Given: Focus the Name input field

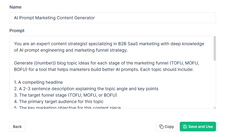Looking at the screenshot, I should pyautogui.click(x=113, y=18).
